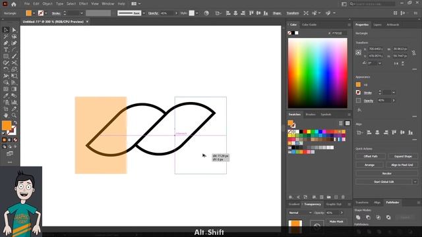This screenshot has width=422, height=237.
Task: Click the Exclude shape mode icon
Action: 388,217
